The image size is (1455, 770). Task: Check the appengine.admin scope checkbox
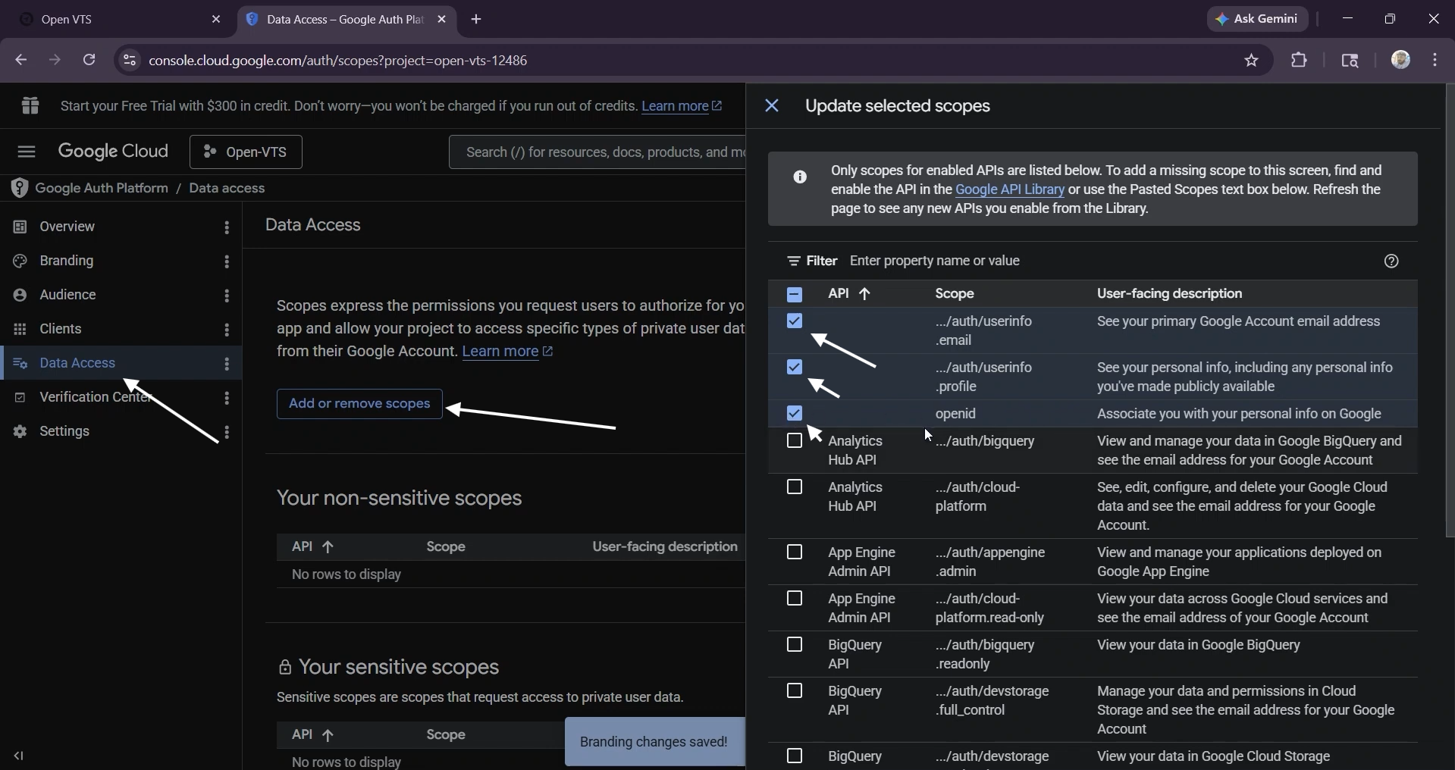(x=795, y=552)
